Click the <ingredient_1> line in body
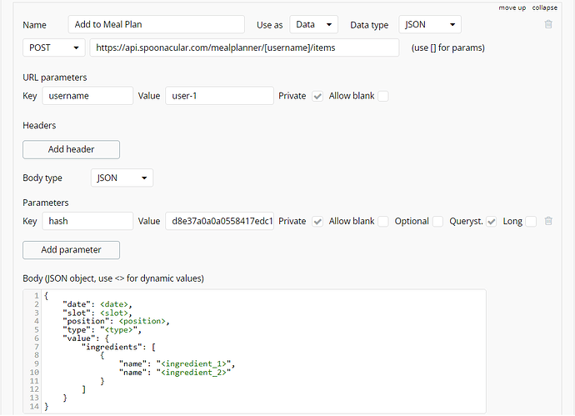The width and height of the screenshot is (575, 416). pos(177,364)
